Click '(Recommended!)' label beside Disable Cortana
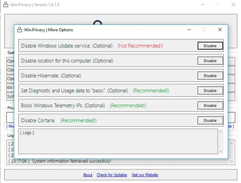Viewport: 241px width, 183px height. [x=78, y=120]
